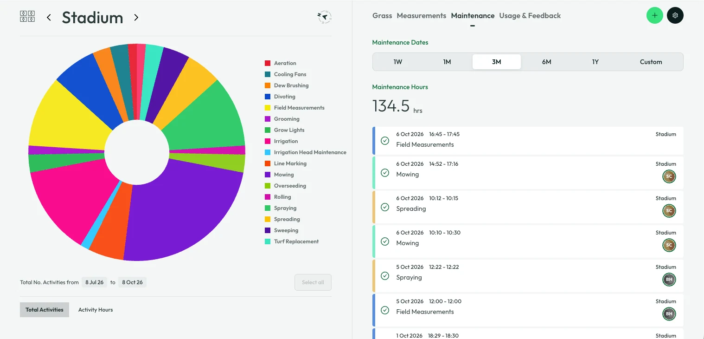704x339 pixels.
Task: Click BH avatar on 12:00 Field Measurements entry
Action: pyautogui.click(x=669, y=314)
